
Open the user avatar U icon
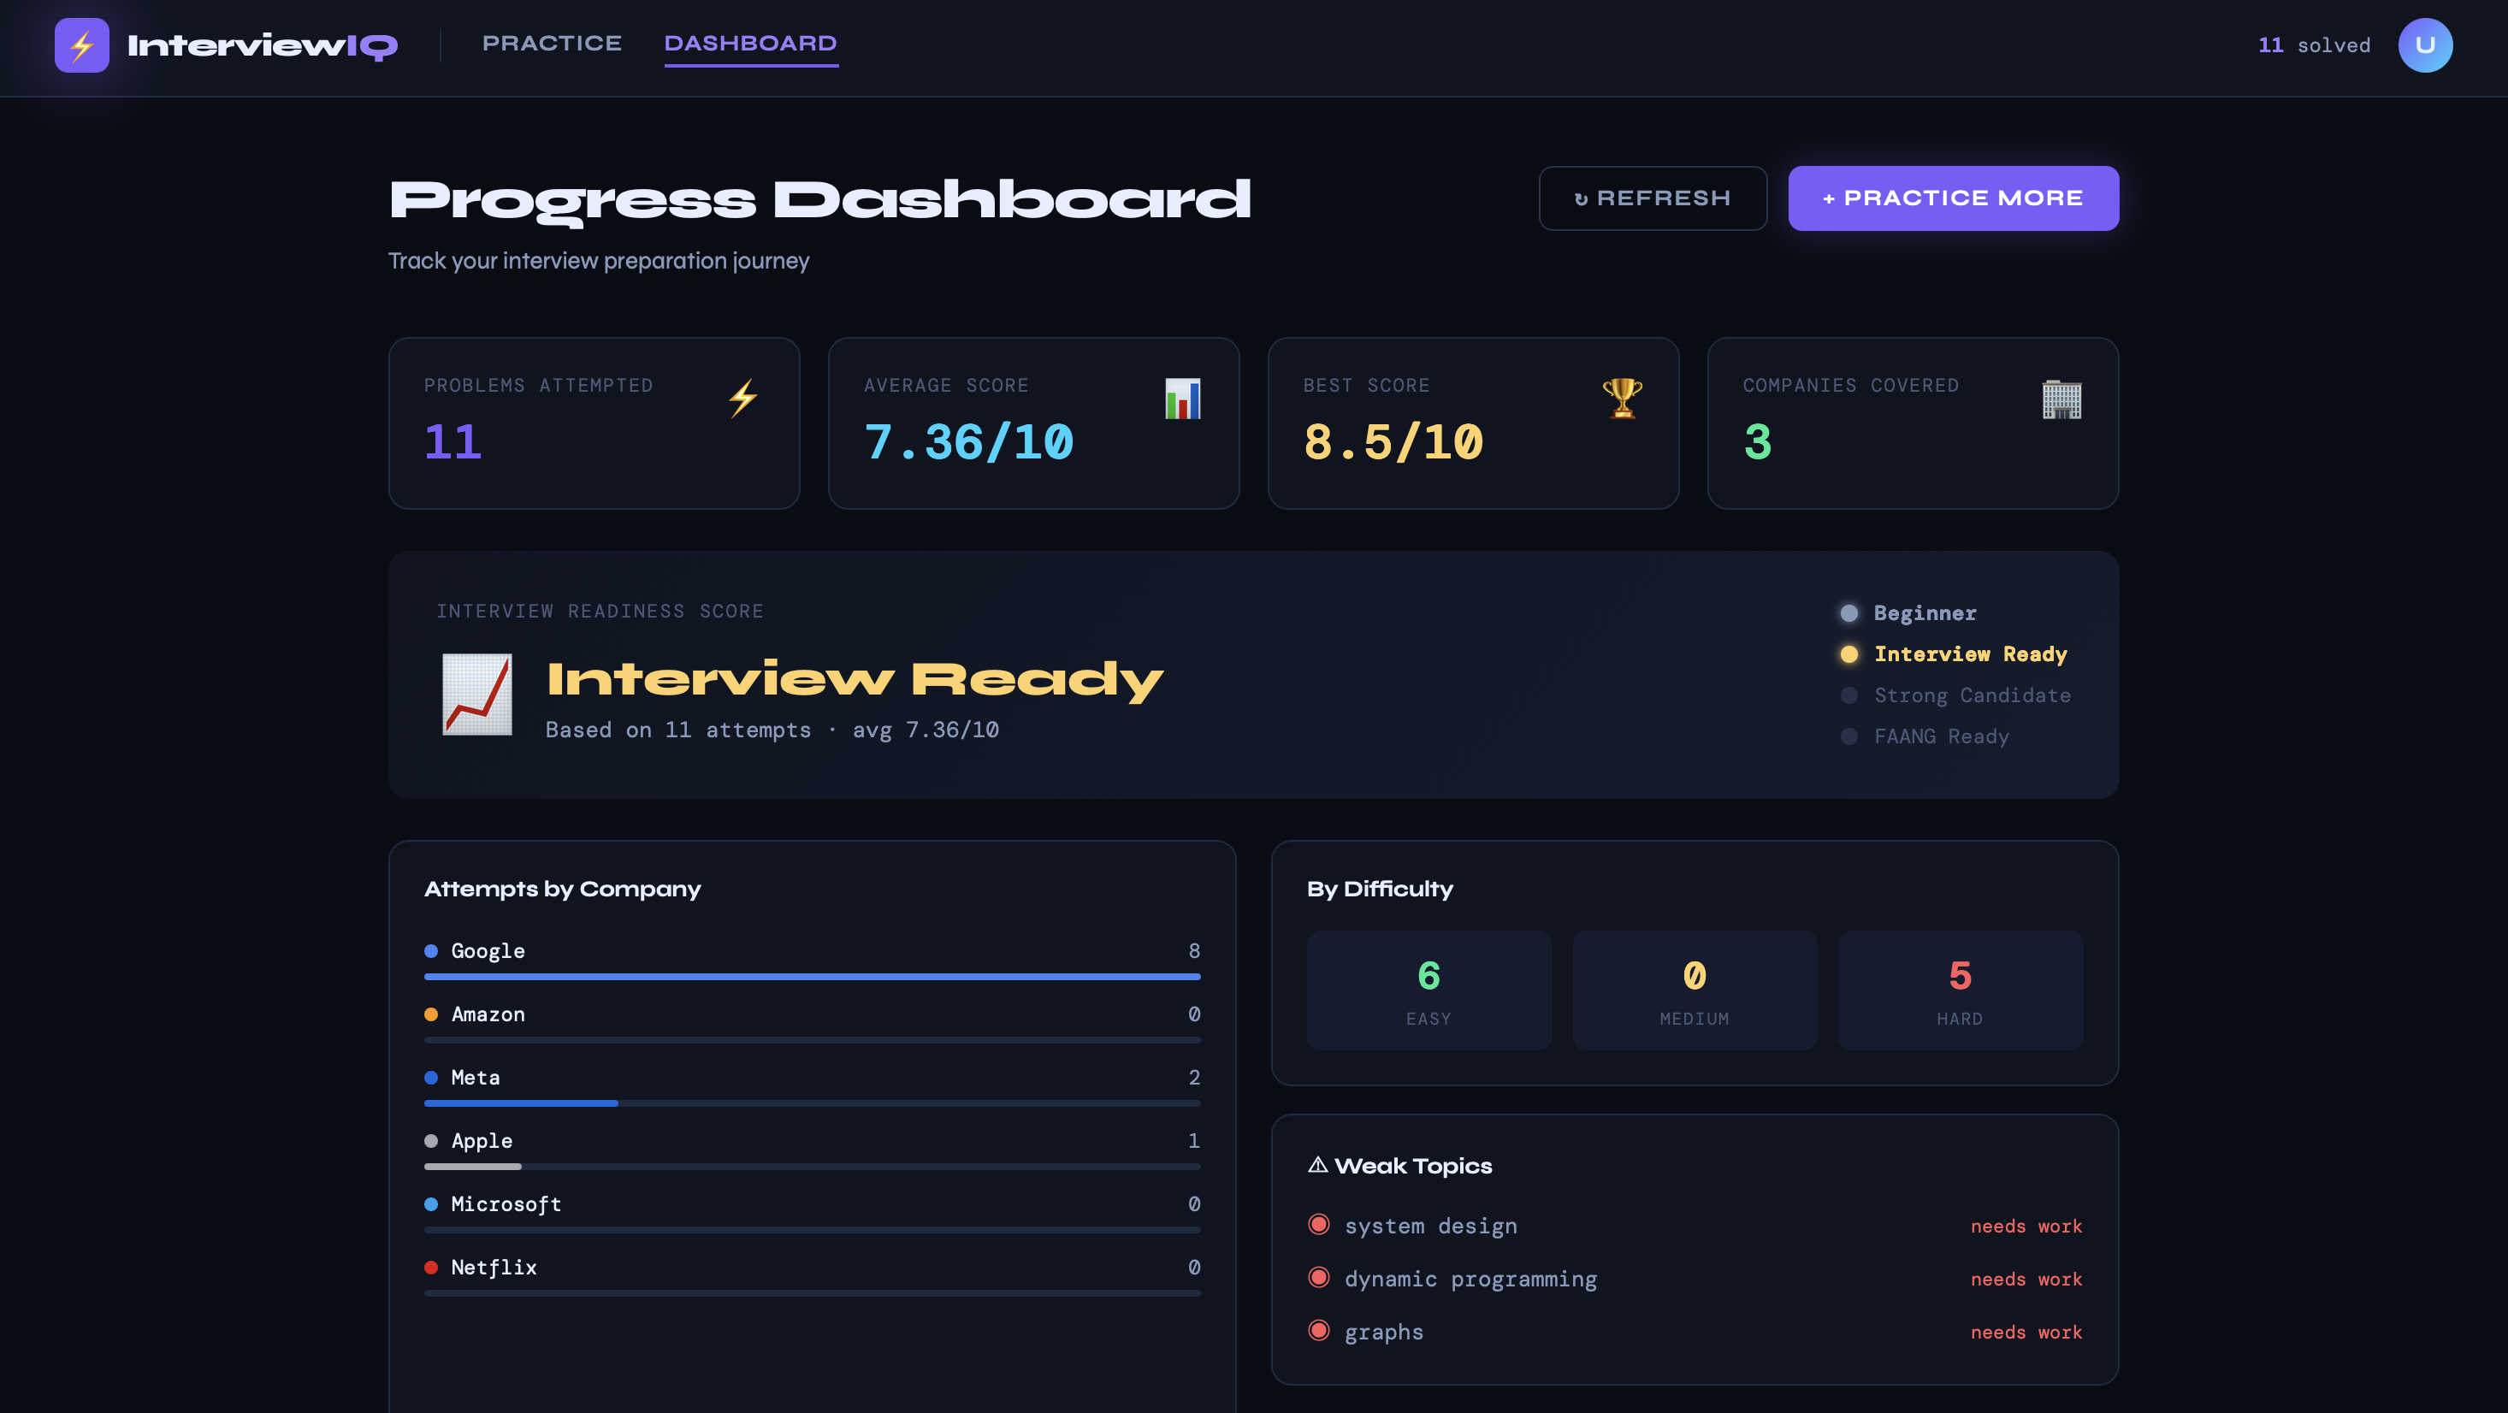[x=2424, y=44]
